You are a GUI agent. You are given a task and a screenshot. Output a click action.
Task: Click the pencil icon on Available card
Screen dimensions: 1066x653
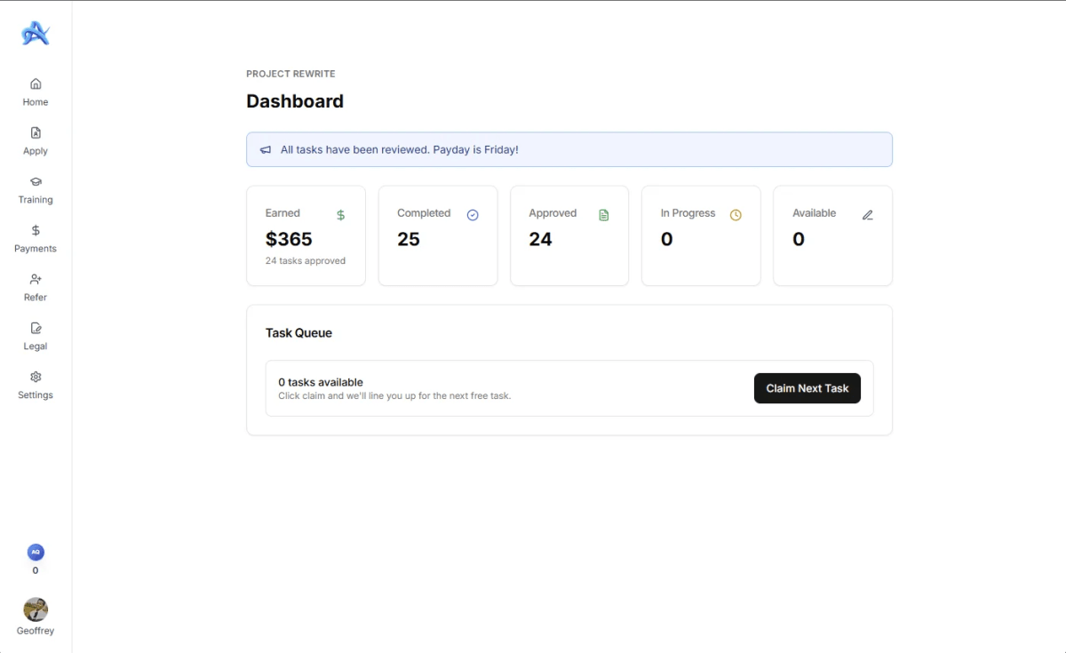pos(868,215)
